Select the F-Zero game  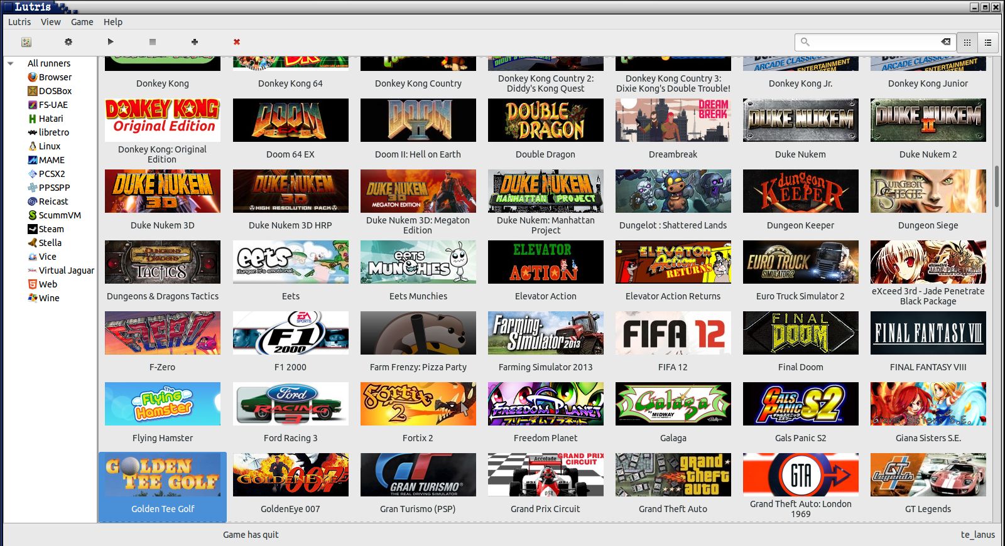(x=162, y=342)
